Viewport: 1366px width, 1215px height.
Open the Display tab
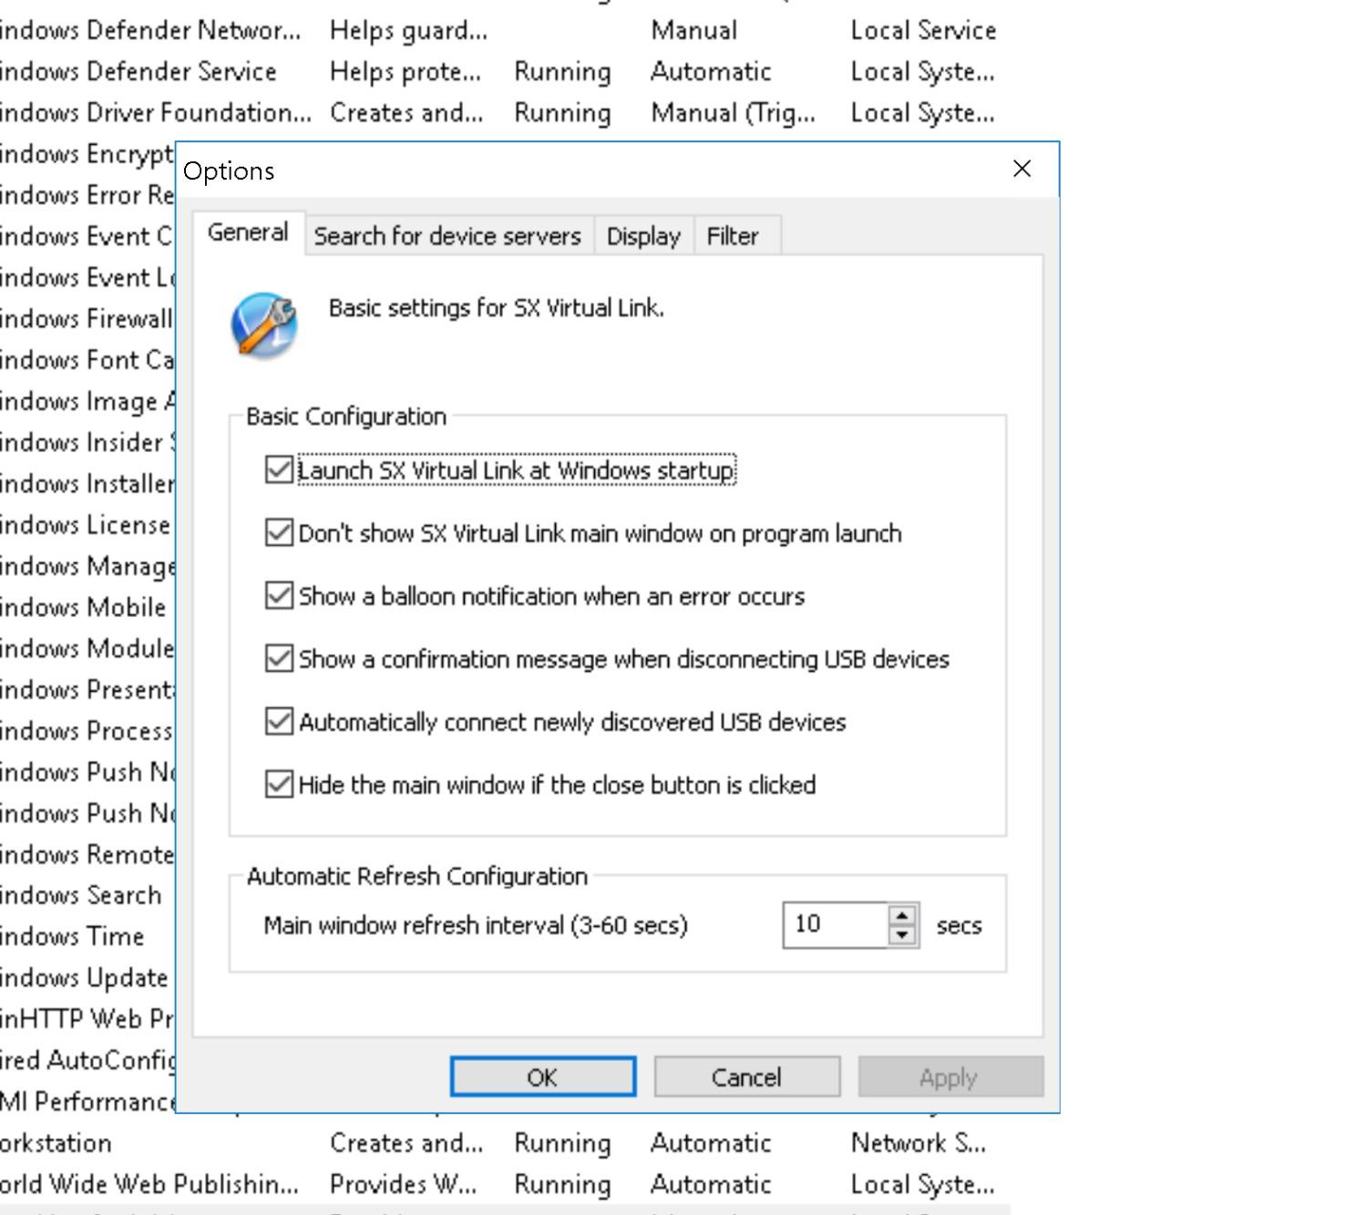643,237
